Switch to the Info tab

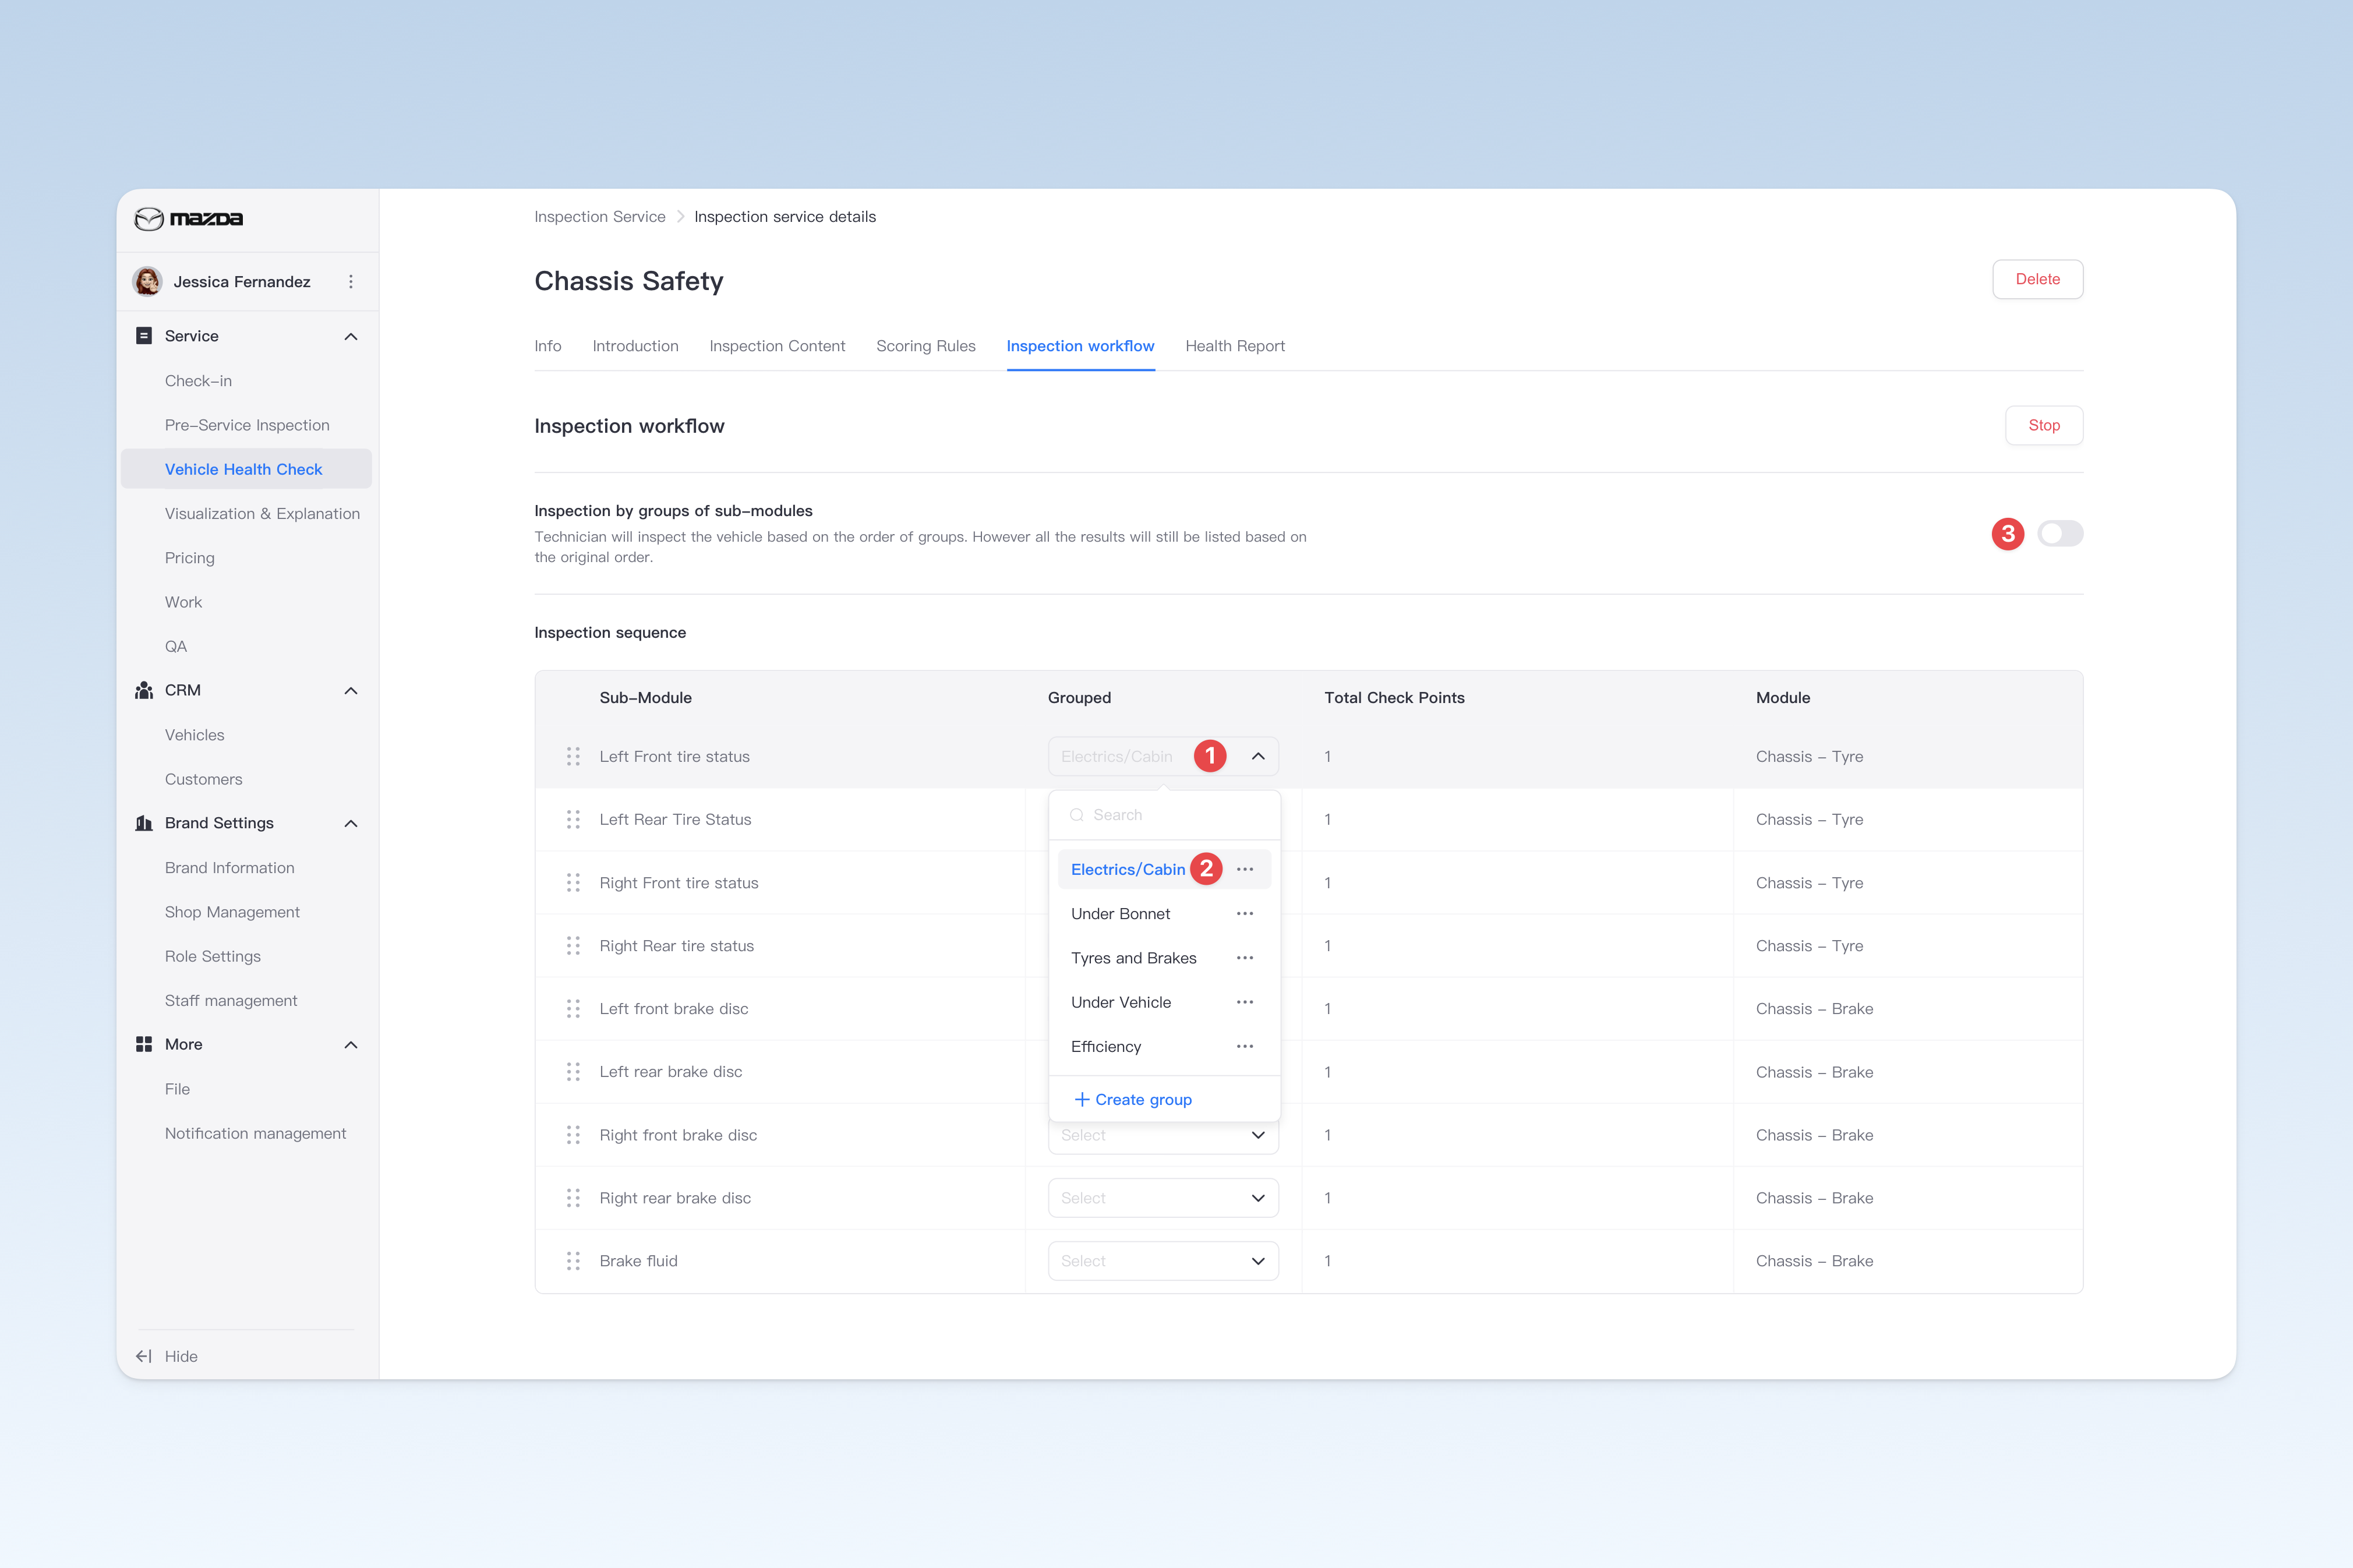548,346
